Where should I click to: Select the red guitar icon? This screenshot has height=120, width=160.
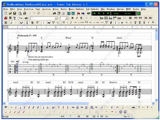[6, 18]
